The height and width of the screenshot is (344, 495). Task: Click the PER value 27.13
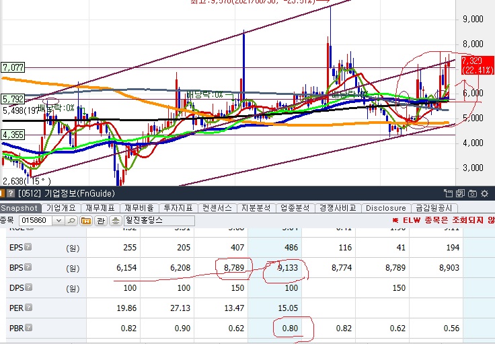[180, 308]
